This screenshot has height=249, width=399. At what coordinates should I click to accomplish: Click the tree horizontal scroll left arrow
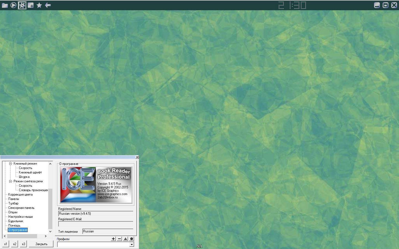(5, 236)
